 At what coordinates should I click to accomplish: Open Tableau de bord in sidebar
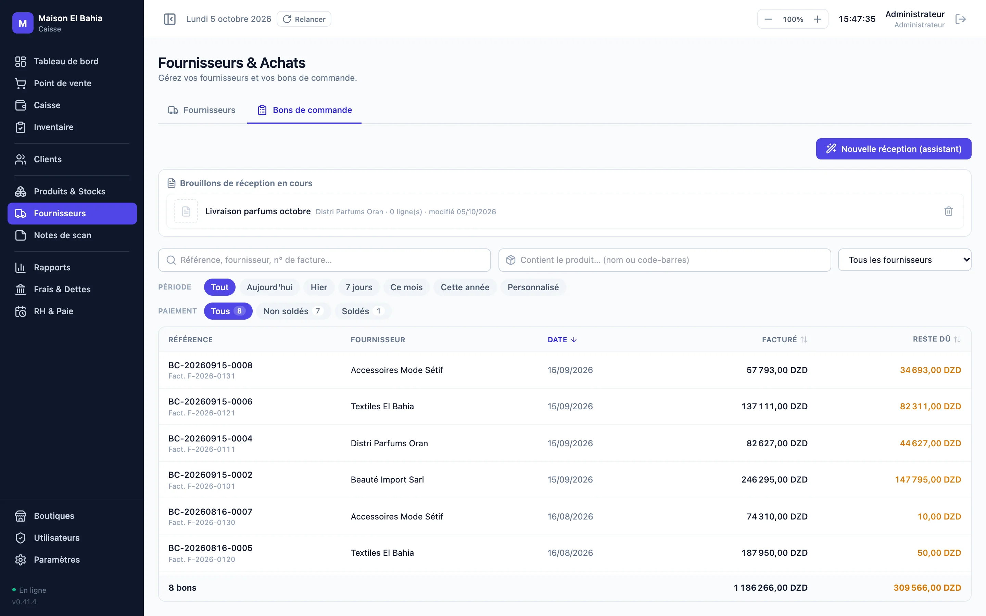[x=72, y=61]
